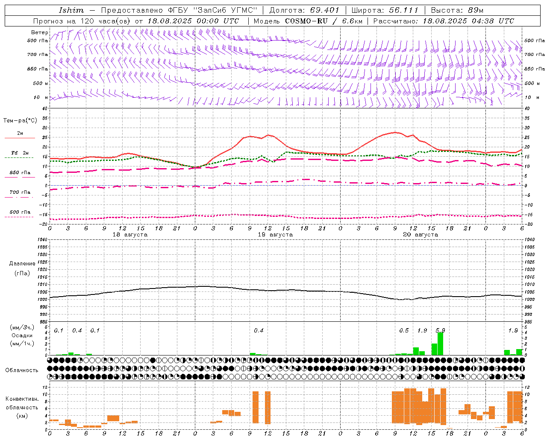Click the tallest green precipitation bar

point(440,344)
